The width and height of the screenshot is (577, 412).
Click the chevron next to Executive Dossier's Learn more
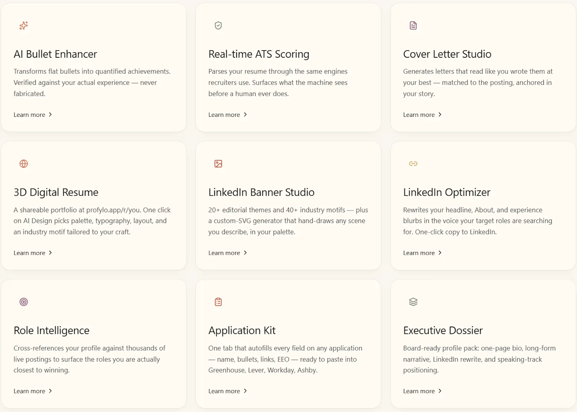pos(440,391)
